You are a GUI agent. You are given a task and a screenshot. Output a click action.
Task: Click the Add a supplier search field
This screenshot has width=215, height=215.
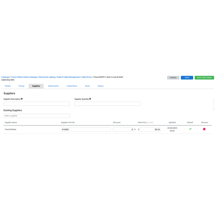tap(37, 116)
